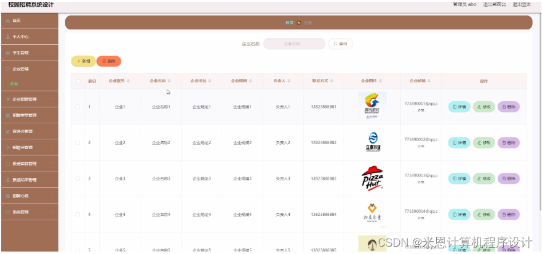Expand 宣讲会管理 menu with its chevron

point(51,131)
